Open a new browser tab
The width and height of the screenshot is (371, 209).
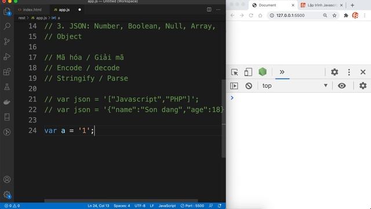(352, 5)
